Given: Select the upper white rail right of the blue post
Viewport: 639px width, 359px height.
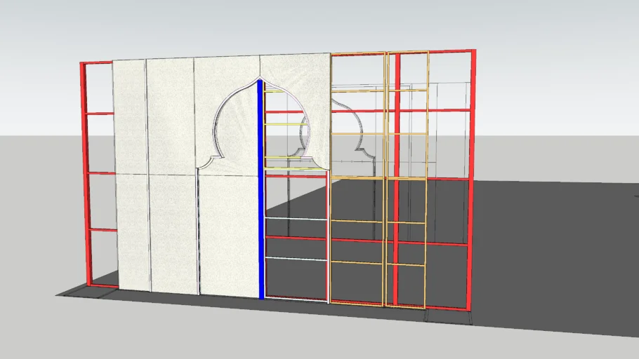Looking at the screenshot, I should click(295, 219).
